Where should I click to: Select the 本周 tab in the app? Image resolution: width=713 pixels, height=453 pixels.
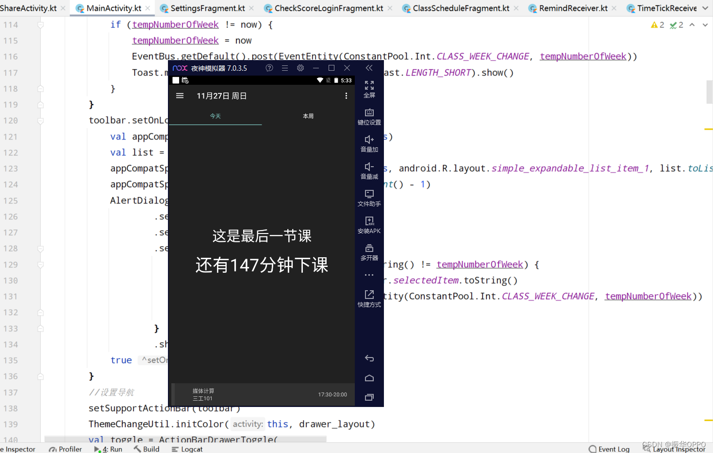click(x=308, y=116)
